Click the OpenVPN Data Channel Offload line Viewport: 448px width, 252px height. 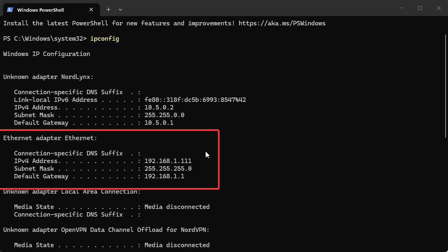point(106,229)
